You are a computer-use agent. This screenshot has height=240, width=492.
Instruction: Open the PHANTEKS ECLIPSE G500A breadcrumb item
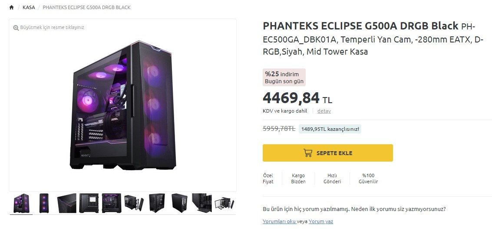86,7
